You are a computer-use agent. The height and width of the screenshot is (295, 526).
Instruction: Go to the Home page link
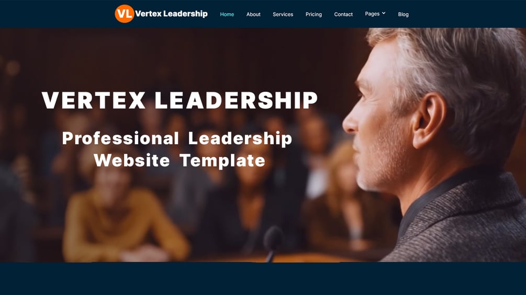coord(227,15)
